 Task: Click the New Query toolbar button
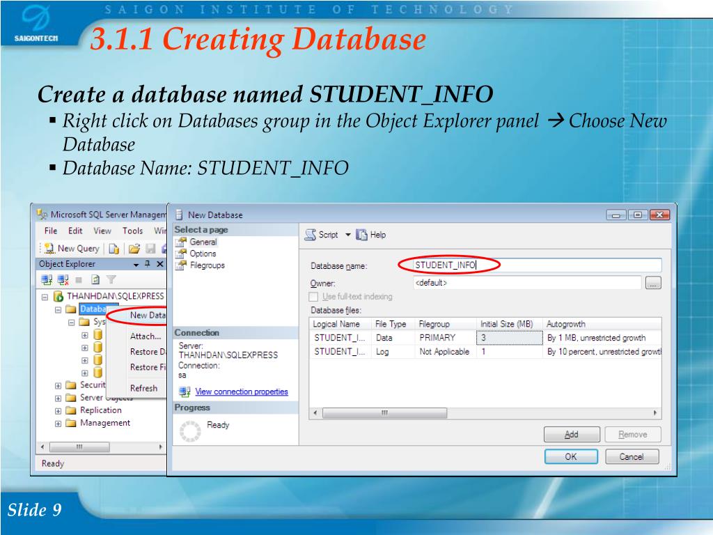point(72,249)
